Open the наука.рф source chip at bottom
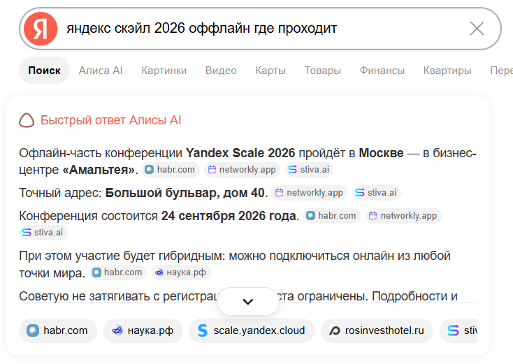 [143, 330]
